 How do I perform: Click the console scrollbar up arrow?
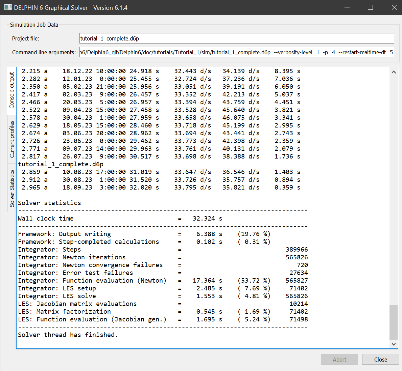pyautogui.click(x=394, y=72)
